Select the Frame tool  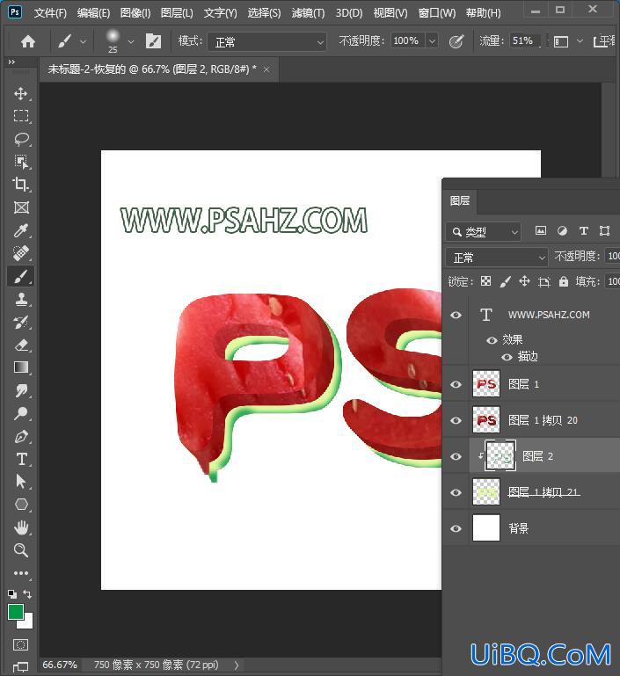[21, 207]
